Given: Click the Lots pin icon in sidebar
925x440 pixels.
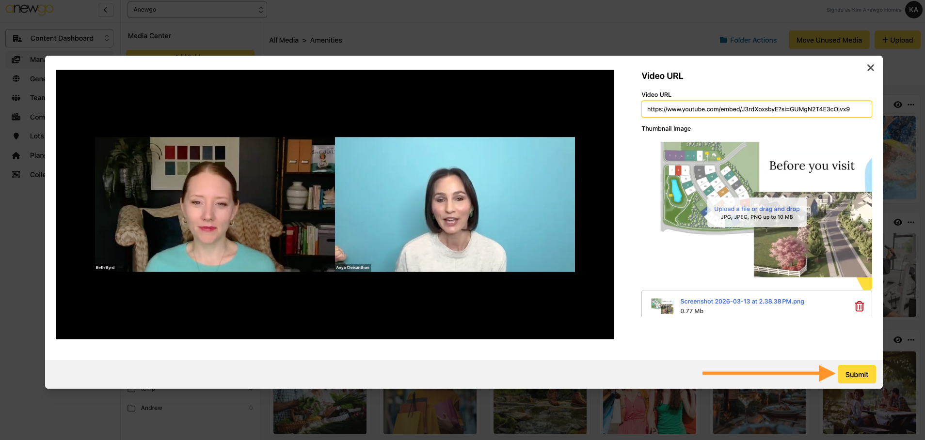Looking at the screenshot, I should [x=16, y=136].
